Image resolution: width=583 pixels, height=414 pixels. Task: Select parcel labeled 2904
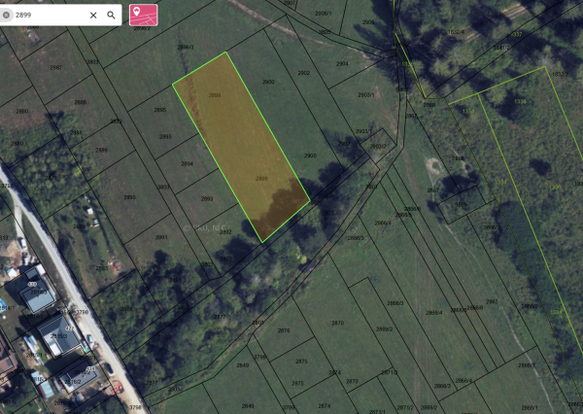coord(342,63)
